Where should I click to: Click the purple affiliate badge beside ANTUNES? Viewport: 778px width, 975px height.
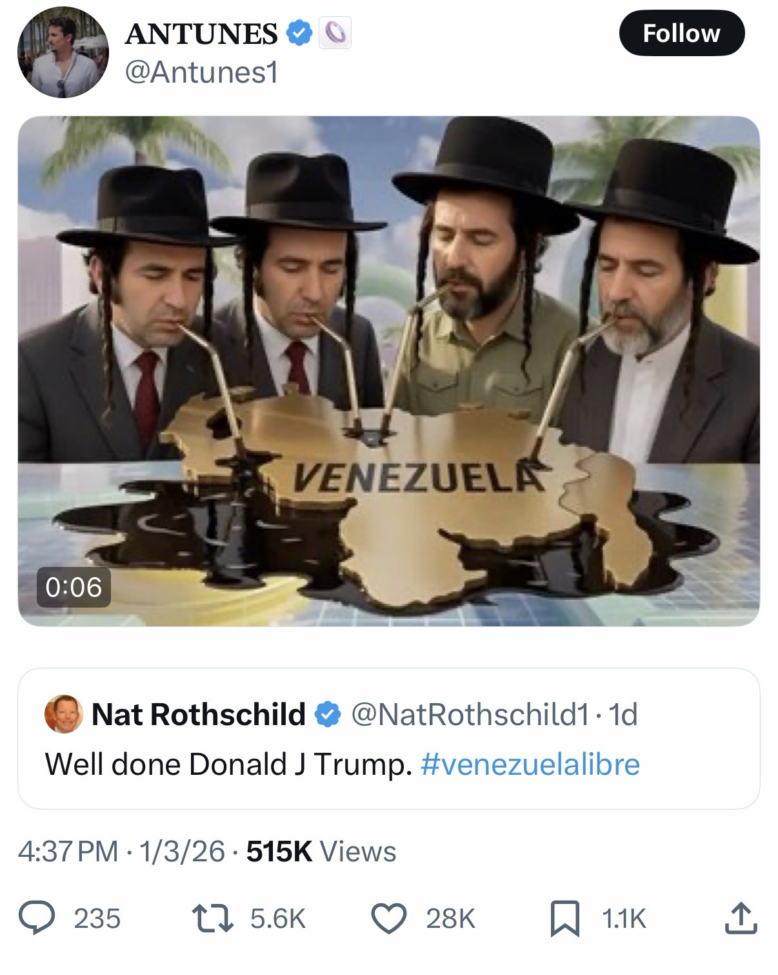(x=335, y=34)
